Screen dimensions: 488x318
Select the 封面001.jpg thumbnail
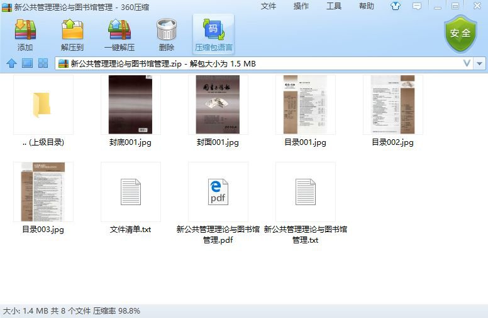(x=218, y=105)
